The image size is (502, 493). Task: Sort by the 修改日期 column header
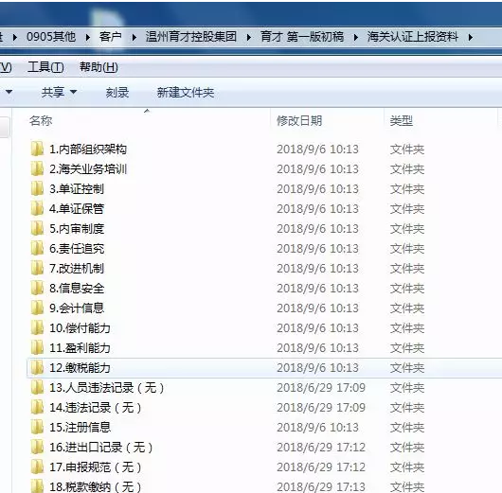pos(327,120)
